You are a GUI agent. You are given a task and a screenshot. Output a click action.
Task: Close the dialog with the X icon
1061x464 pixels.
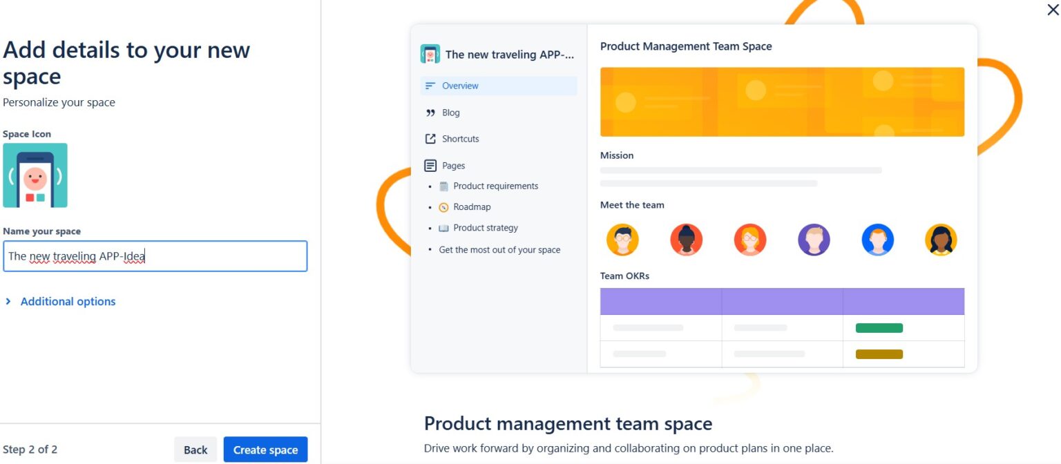1053,9
